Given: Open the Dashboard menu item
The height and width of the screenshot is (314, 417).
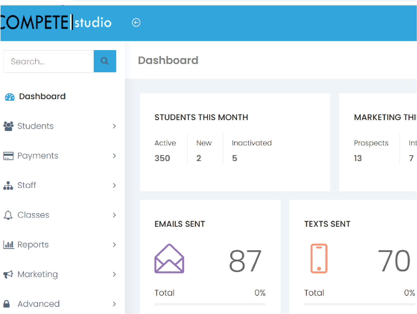Looking at the screenshot, I should 42,96.
